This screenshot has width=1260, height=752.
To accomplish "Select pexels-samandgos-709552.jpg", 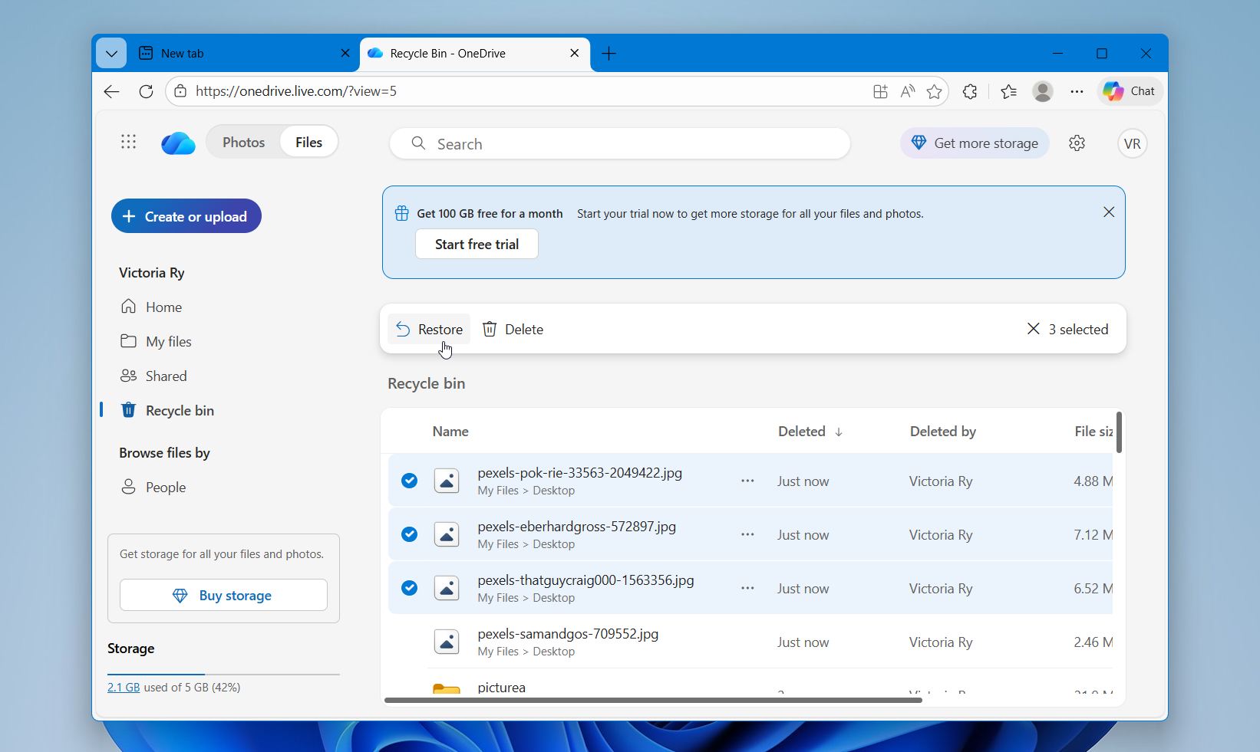I will coord(409,642).
